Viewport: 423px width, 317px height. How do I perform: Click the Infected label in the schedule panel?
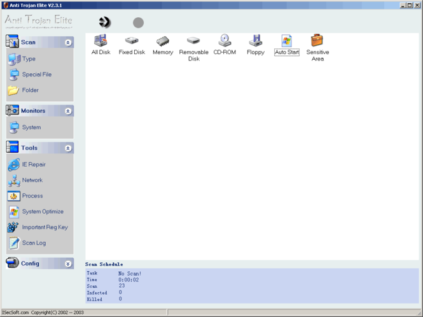(x=97, y=293)
